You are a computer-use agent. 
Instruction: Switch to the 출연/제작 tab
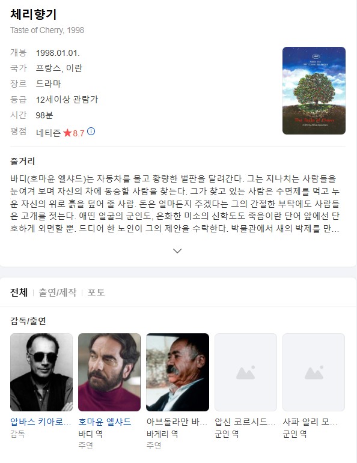[58, 292]
